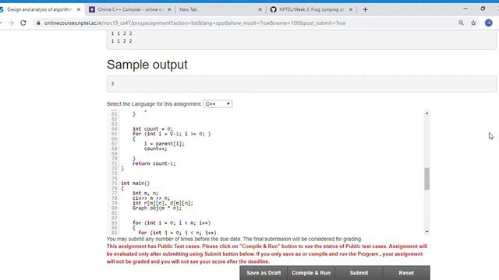This screenshot has width=499, height=280.
Task: Click the code editor scrollbar thumb
Action: 426,179
